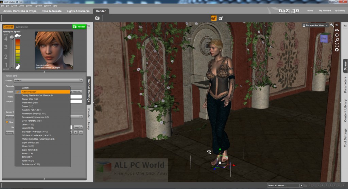This screenshot has width=348, height=189.
Task: Click the partially hidden Preset button
Action: [76, 92]
